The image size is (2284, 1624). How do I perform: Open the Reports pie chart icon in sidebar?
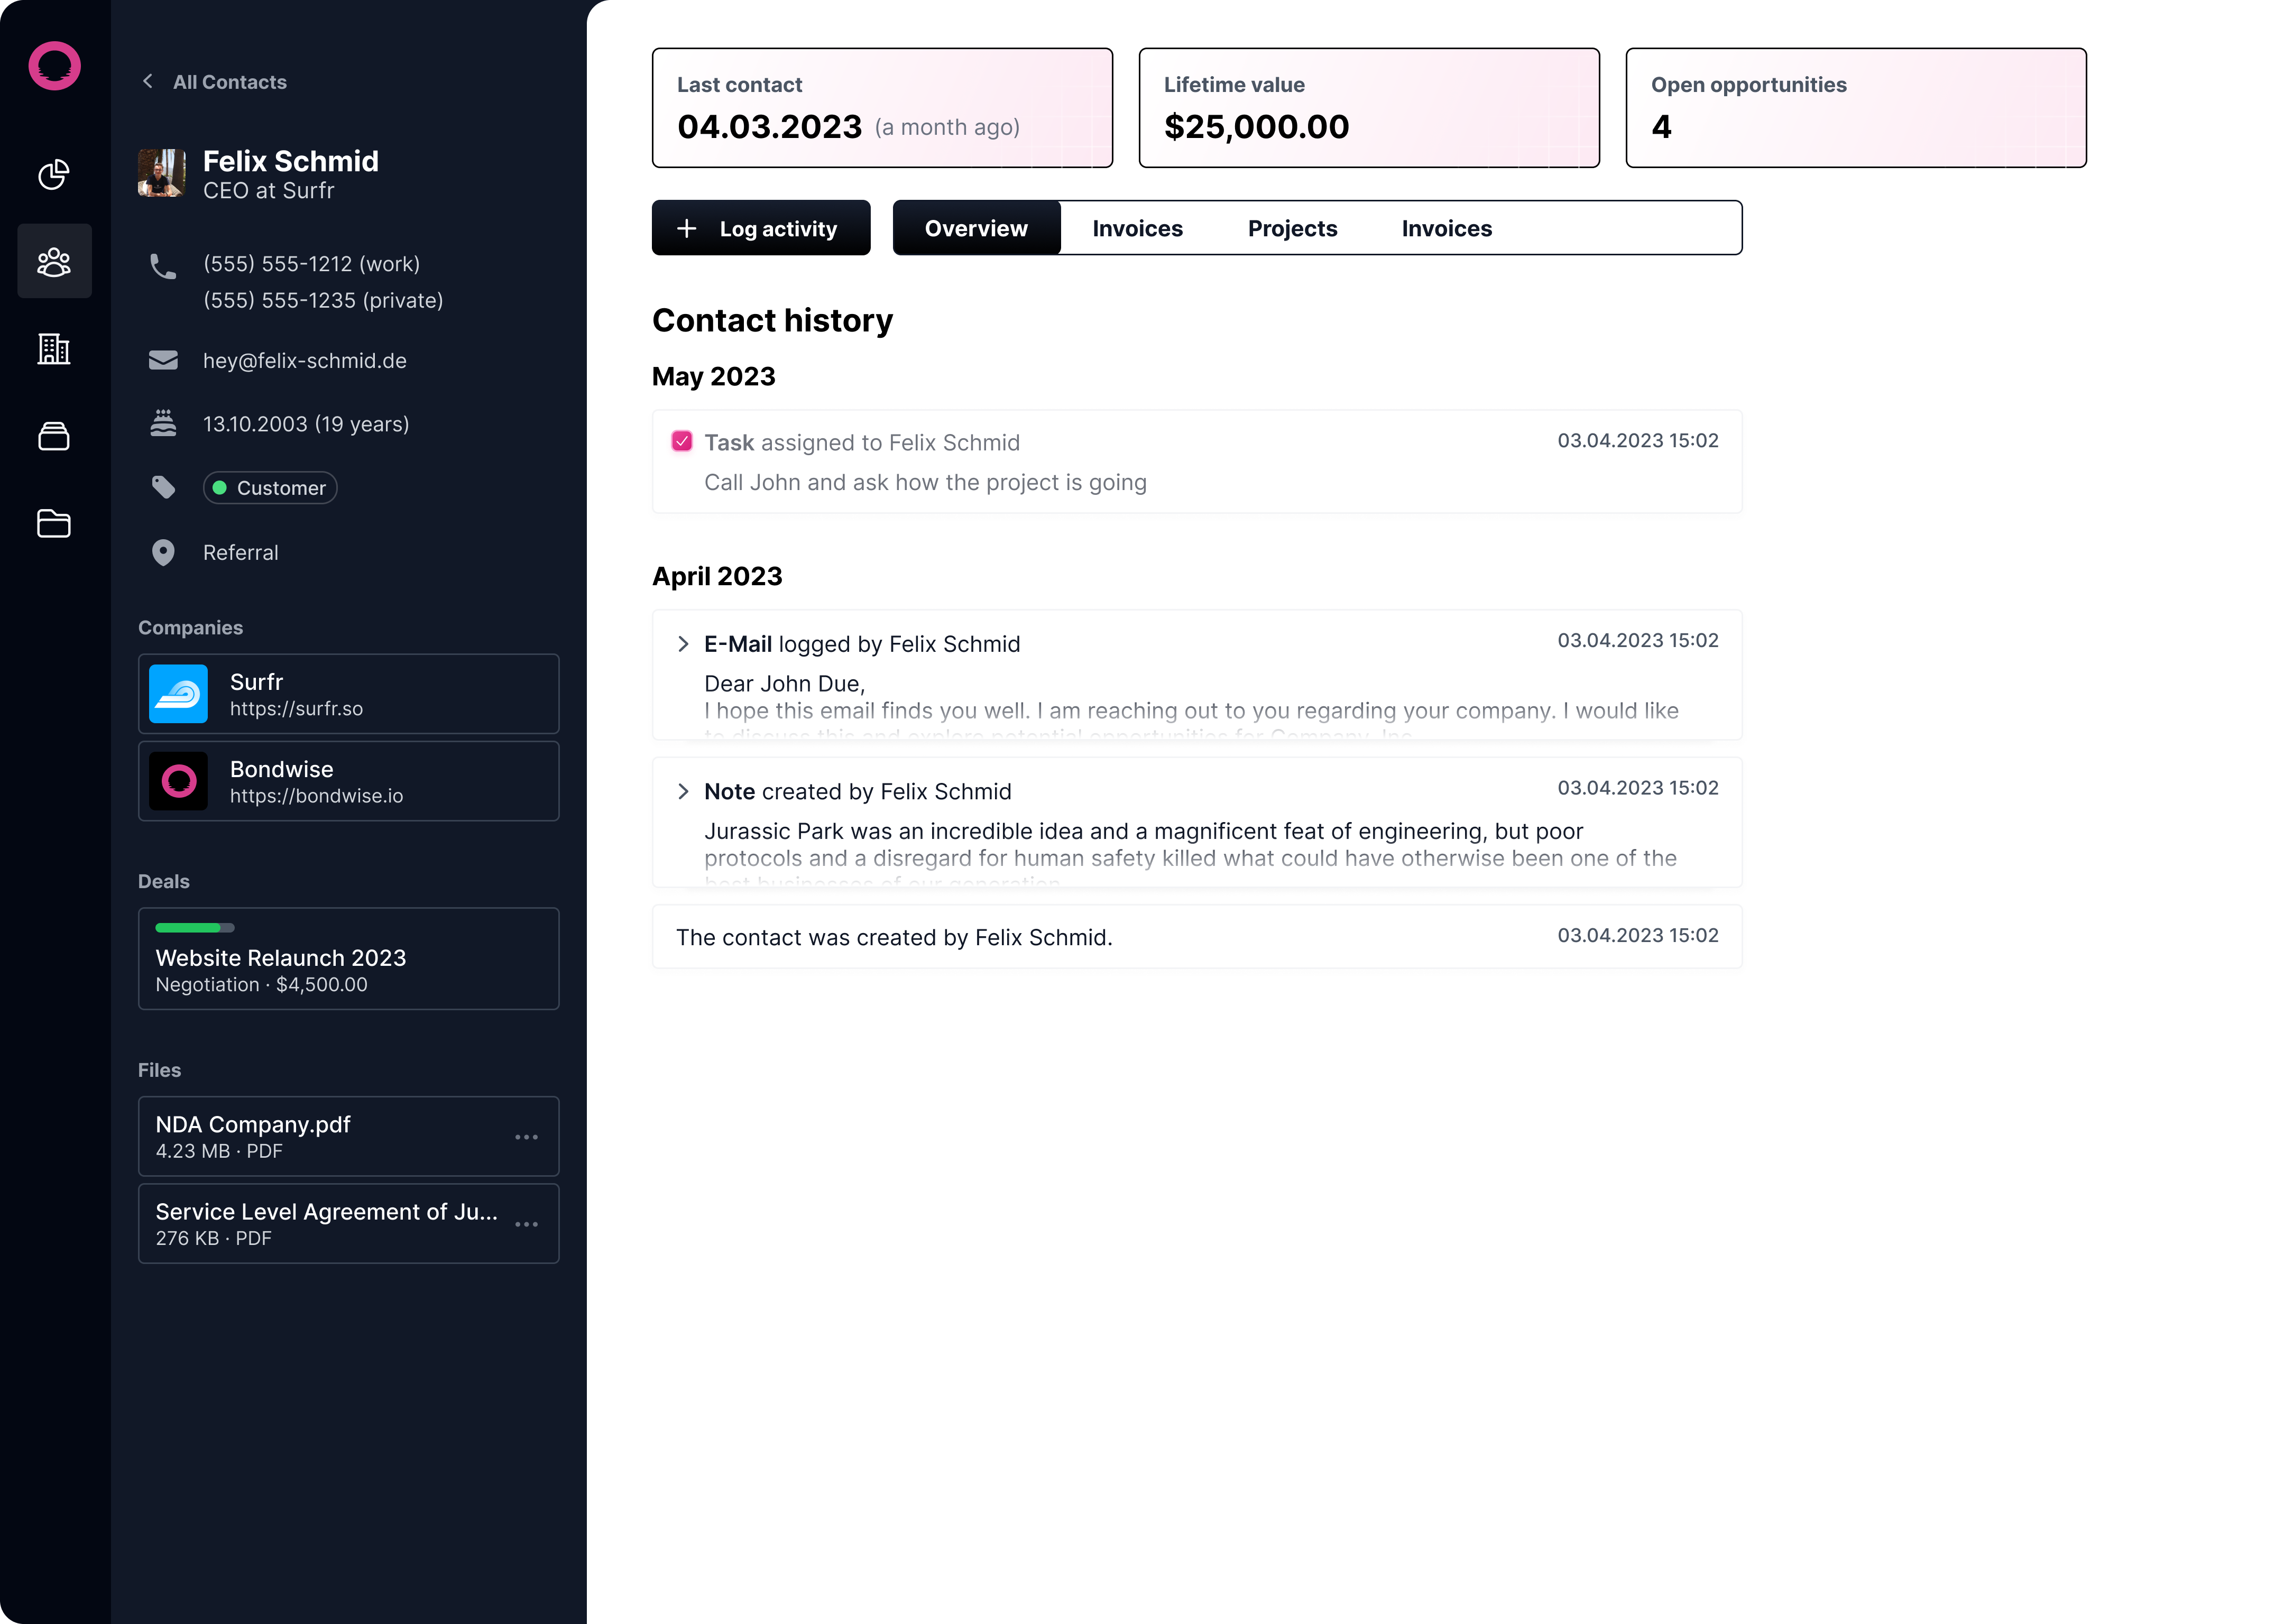[x=55, y=174]
